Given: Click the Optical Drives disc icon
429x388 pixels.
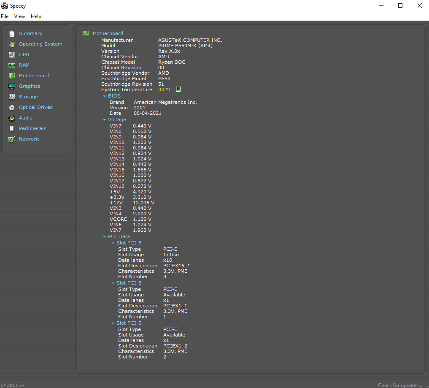Looking at the screenshot, I should tap(12, 108).
